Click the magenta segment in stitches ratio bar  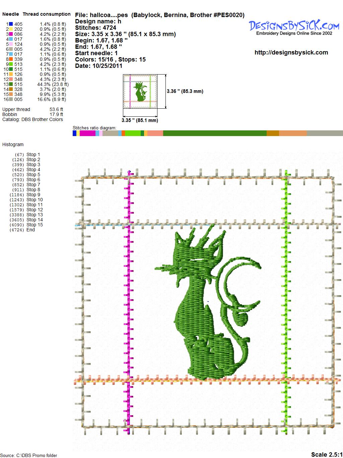[87, 133]
